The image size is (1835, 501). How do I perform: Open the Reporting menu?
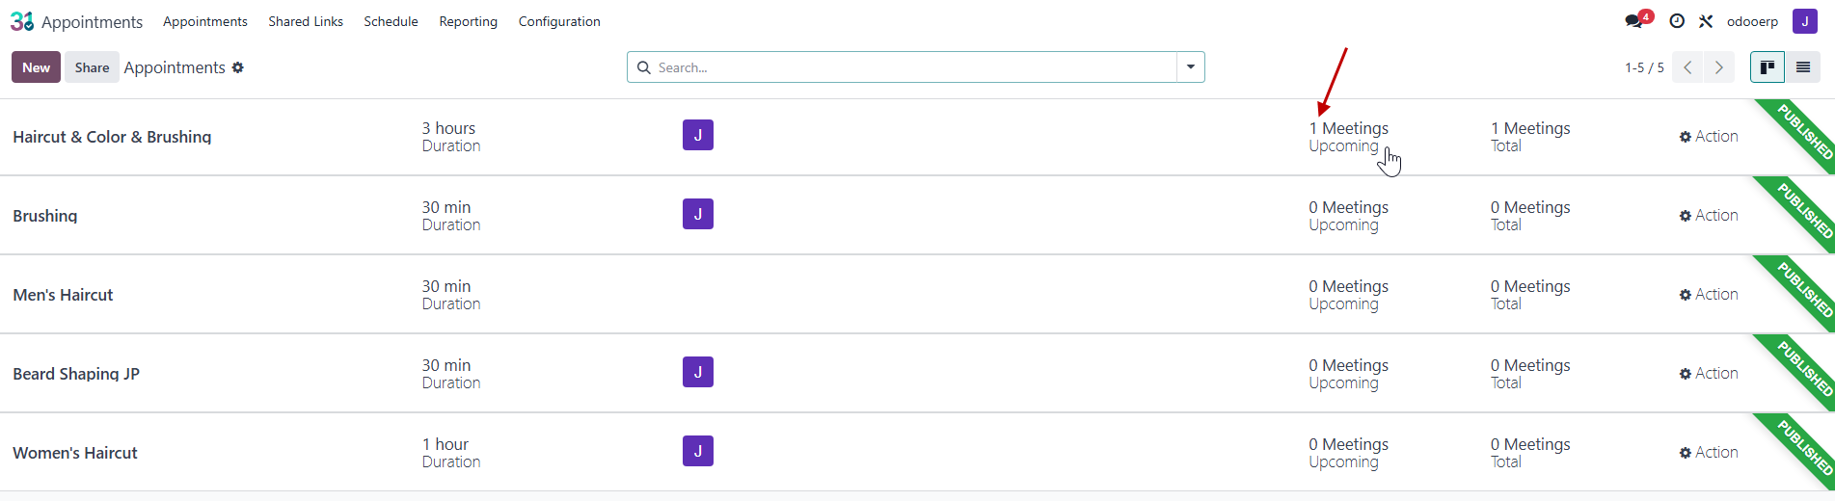point(468,21)
